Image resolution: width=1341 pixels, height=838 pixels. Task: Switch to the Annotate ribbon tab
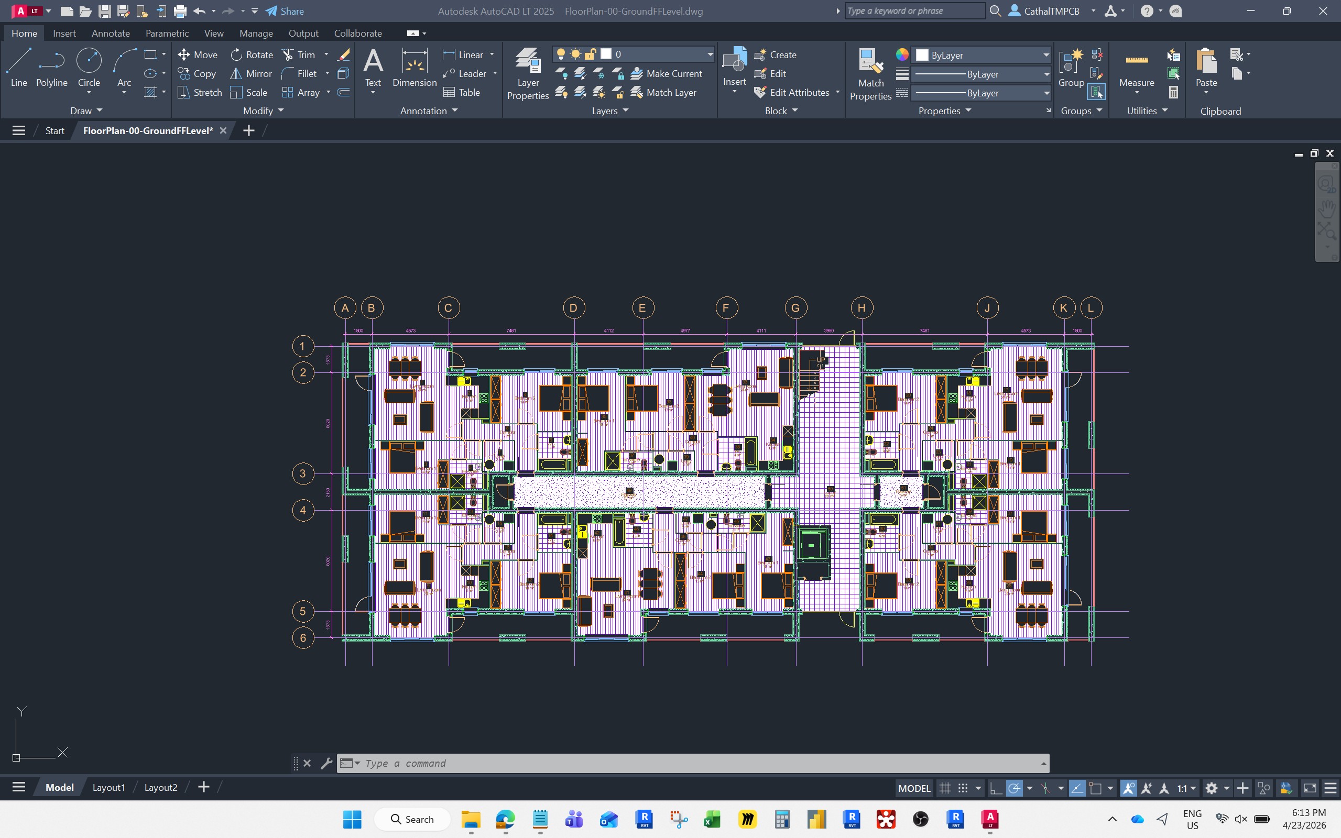(111, 33)
